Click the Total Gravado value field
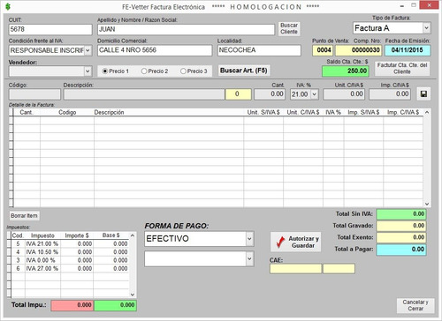The width and height of the screenshot is (442, 321). (x=401, y=226)
